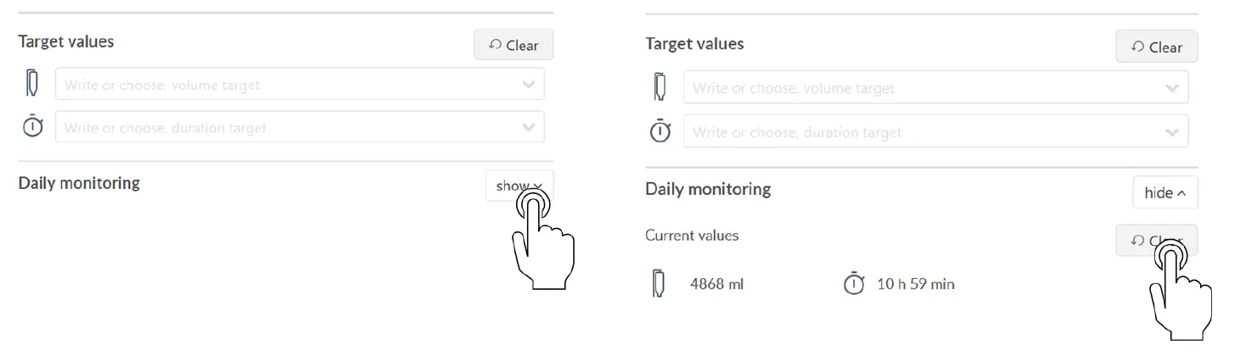
Task: Click the left panel's duration target stopwatch icon
Action: [32, 127]
